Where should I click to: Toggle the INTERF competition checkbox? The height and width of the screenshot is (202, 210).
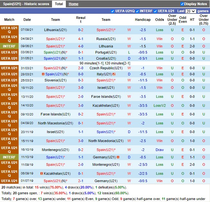pyautogui.click(x=137, y=11)
